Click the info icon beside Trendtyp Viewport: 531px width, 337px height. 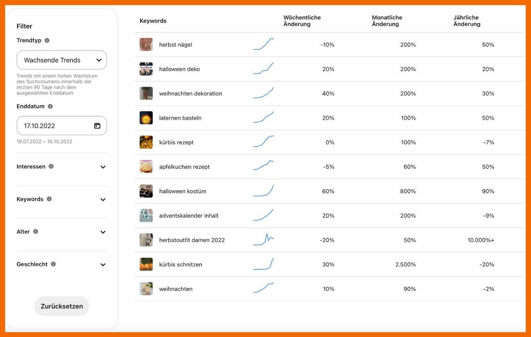click(47, 41)
